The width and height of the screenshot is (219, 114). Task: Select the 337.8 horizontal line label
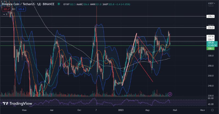click(211, 36)
